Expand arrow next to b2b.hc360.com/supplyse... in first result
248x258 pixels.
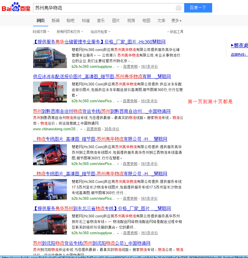[x=118, y=67]
